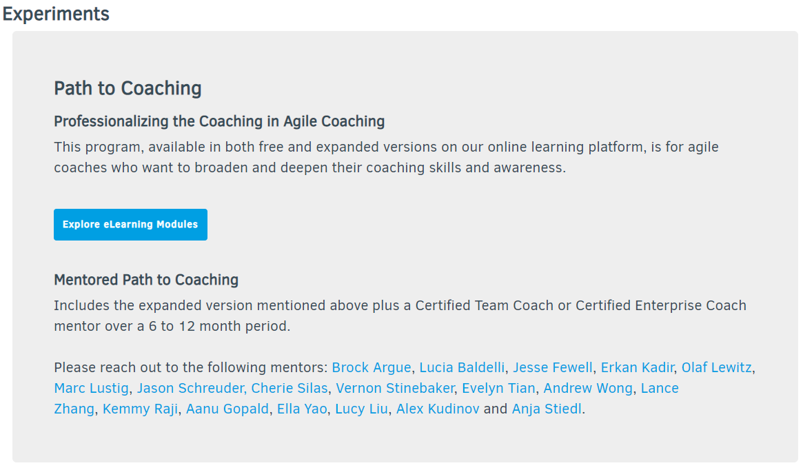
Task: Select the Anja Stiedl link
Action: point(547,409)
